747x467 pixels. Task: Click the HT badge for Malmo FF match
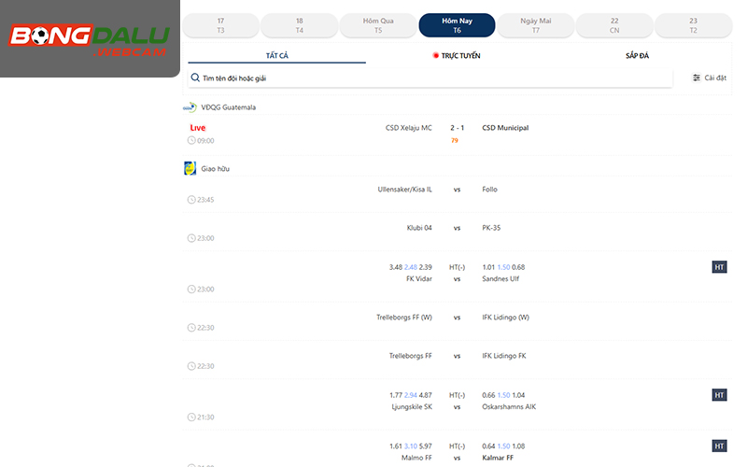click(719, 446)
